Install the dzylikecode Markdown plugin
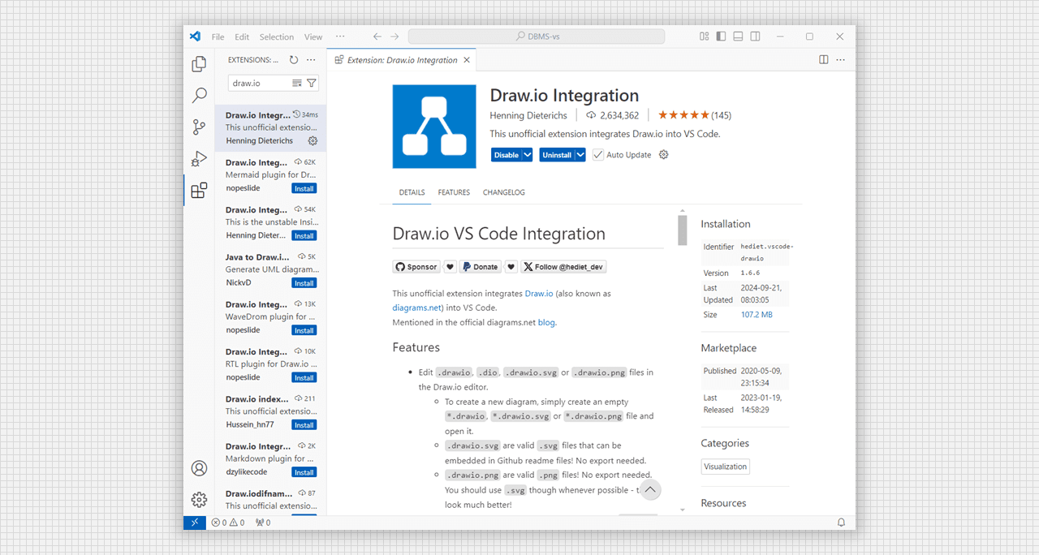 click(x=304, y=471)
